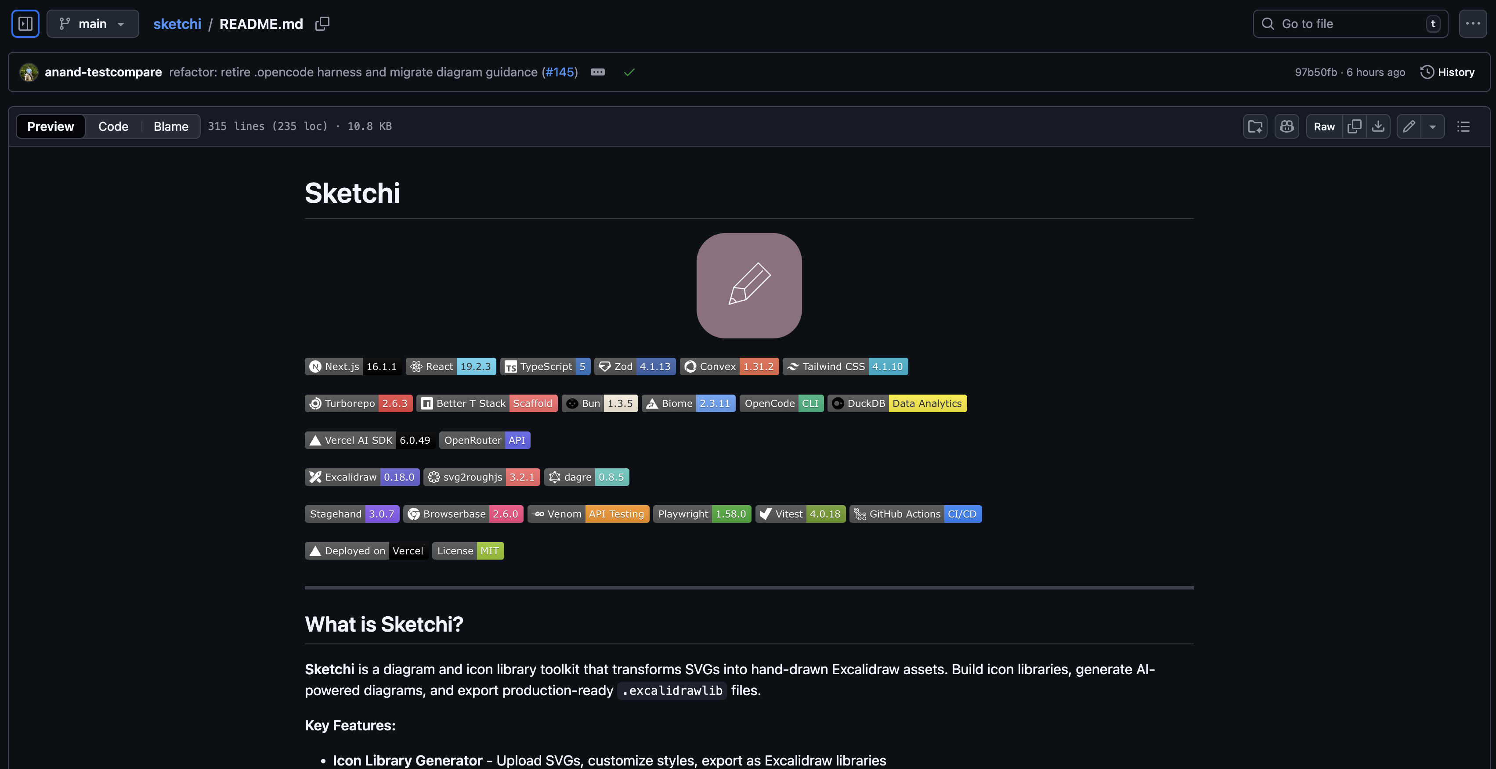Open pull request #145 link
The height and width of the screenshot is (769, 1496).
(x=560, y=72)
